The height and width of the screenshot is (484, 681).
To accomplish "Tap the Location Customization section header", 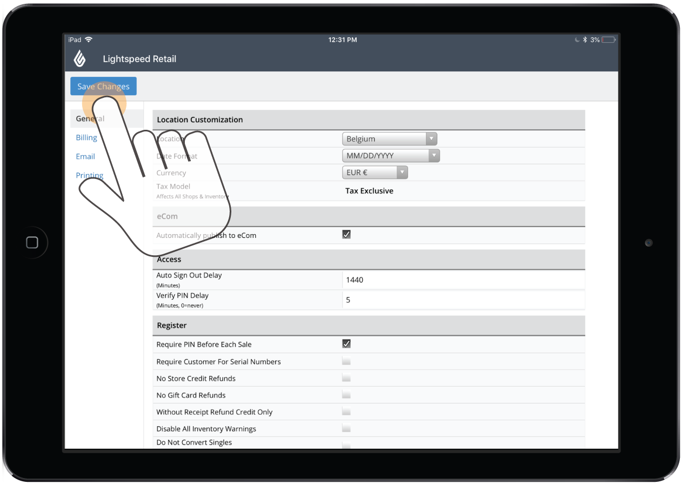I will 369,120.
